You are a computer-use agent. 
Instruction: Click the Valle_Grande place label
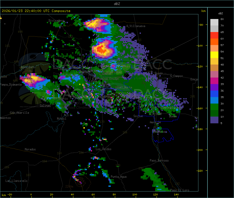pyautogui.click(x=77, y=96)
